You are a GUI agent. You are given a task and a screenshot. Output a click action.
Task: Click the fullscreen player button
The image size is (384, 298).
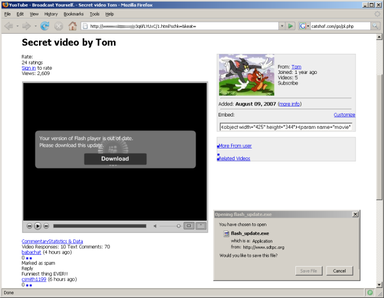(201, 226)
